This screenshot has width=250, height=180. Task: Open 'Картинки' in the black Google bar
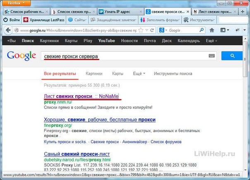pyautogui.click(x=49, y=41)
